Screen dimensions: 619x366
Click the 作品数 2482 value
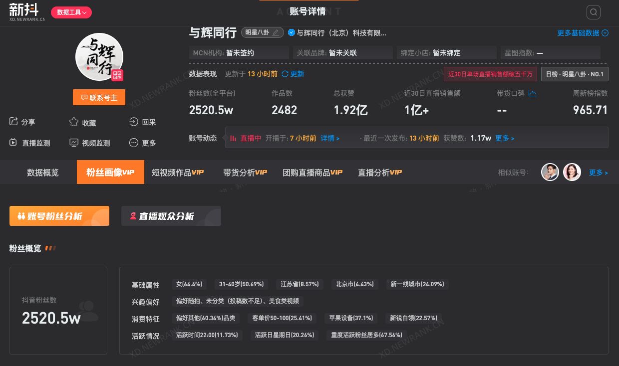(x=284, y=110)
